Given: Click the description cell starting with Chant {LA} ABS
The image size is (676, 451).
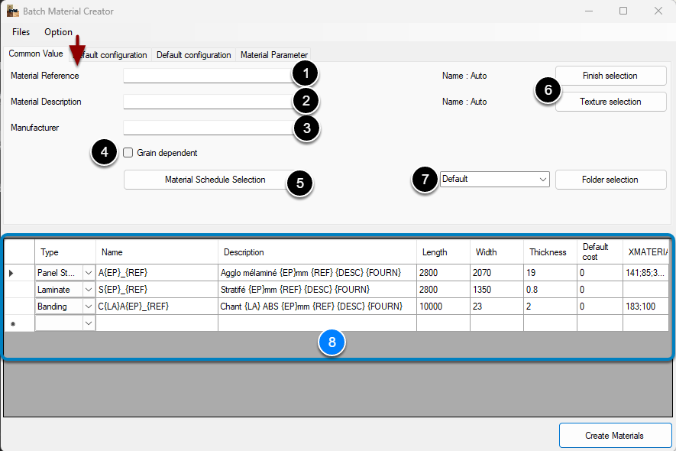Looking at the screenshot, I should (317, 307).
